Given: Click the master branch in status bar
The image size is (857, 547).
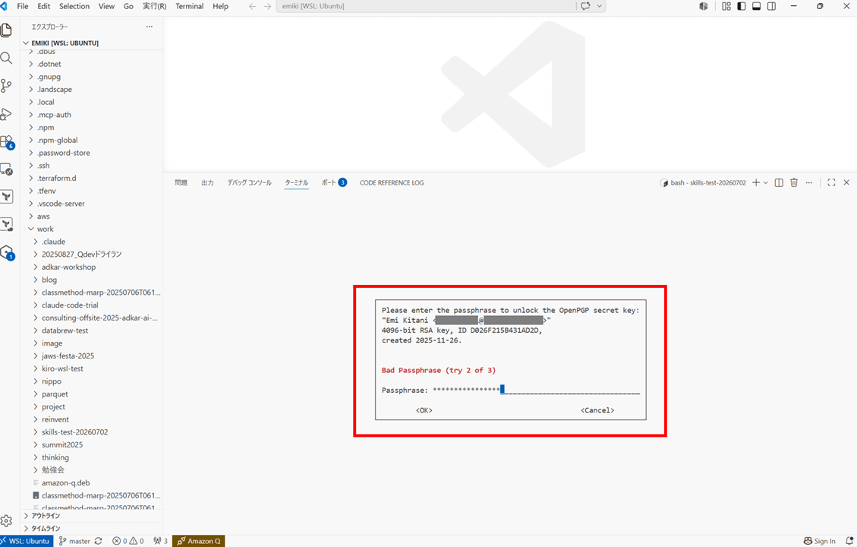Looking at the screenshot, I should coord(75,541).
